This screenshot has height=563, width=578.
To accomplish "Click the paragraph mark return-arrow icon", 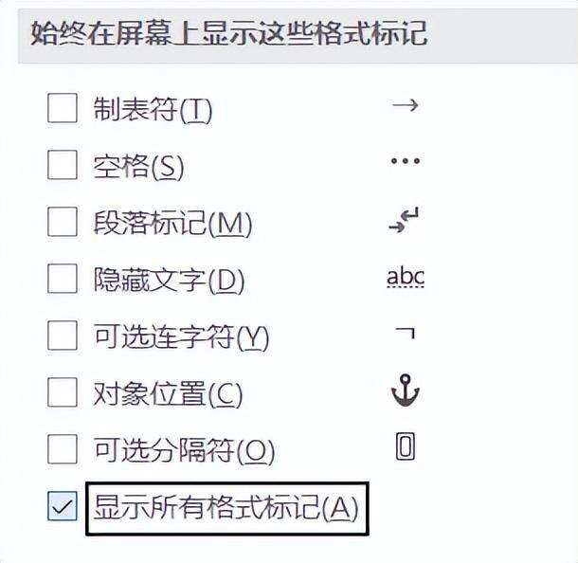I will point(404,220).
